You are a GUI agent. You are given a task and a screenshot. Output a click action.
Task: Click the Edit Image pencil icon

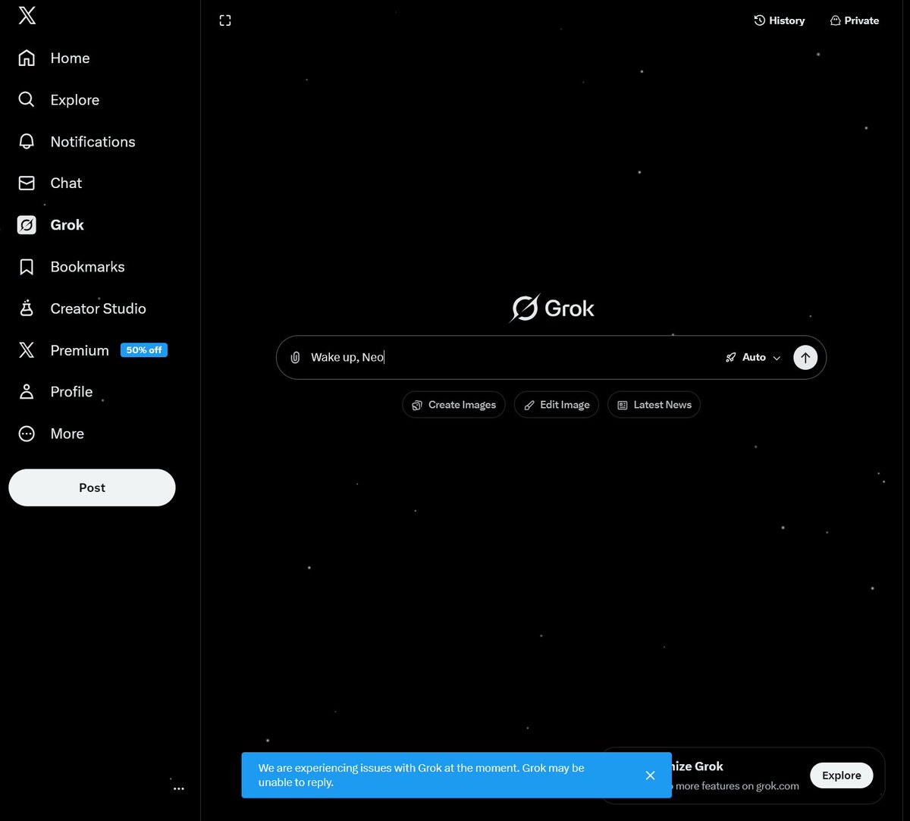pyautogui.click(x=529, y=405)
